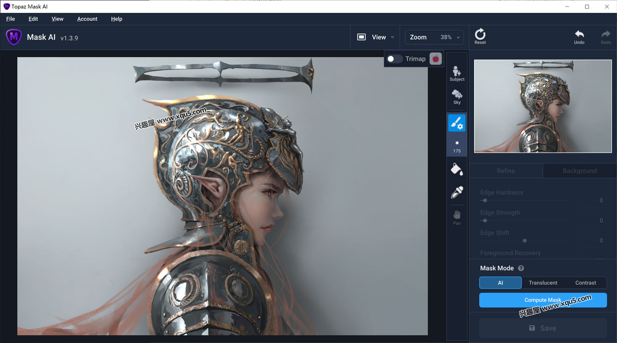Close the Topaz Mask AI window
This screenshot has width=617, height=343.
click(x=607, y=6)
